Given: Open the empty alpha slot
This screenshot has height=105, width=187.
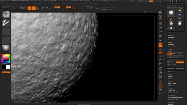Looking at the screenshot, I should pyautogui.click(x=6, y=32).
